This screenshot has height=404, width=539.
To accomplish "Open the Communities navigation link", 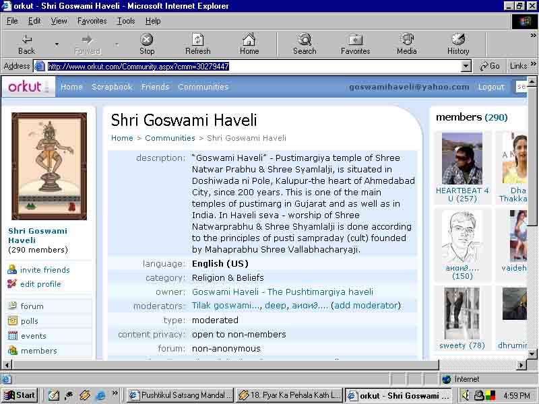I will point(203,87).
